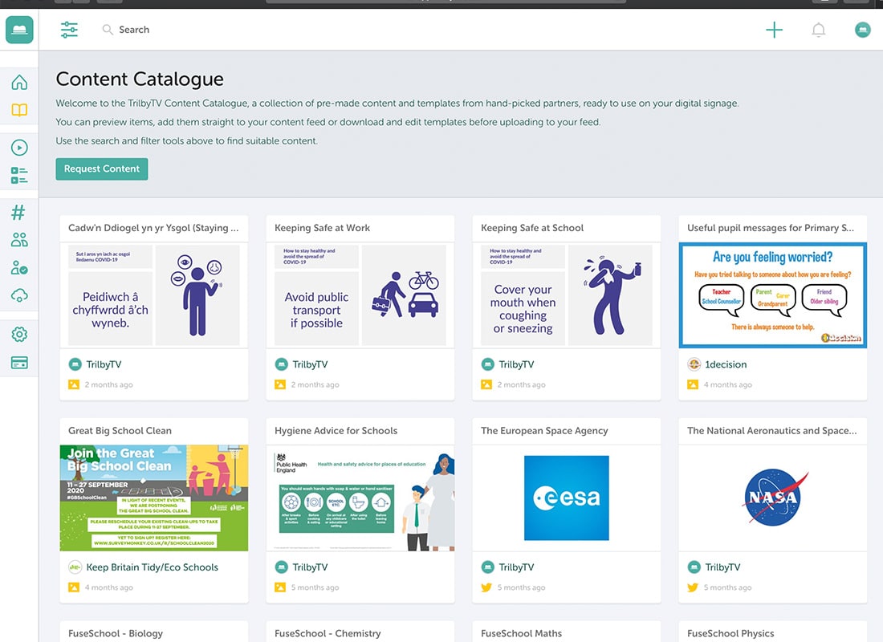Viewport: 883px width, 642px height.
Task: Open settings with the gear icon
Action: point(19,335)
